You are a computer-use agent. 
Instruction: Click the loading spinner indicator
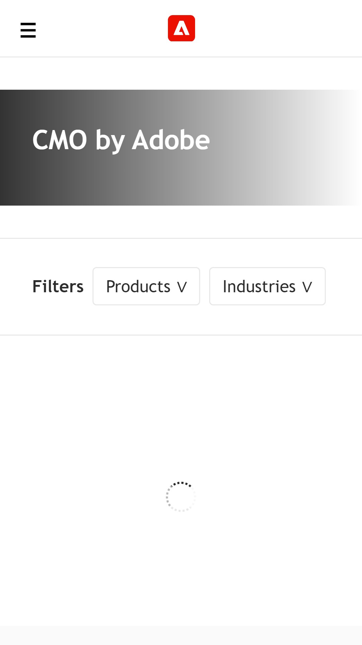click(x=181, y=497)
